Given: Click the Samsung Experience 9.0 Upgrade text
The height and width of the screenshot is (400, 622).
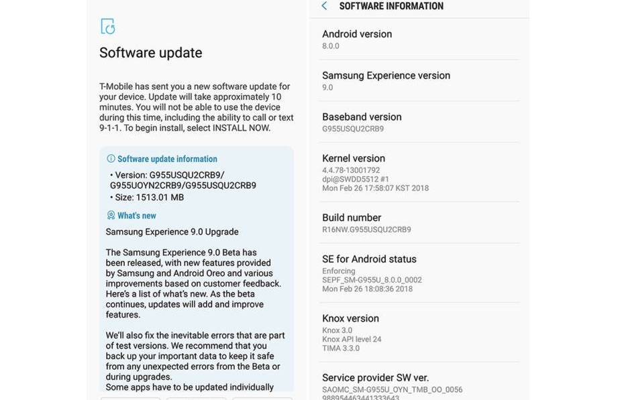Looking at the screenshot, I should [172, 232].
